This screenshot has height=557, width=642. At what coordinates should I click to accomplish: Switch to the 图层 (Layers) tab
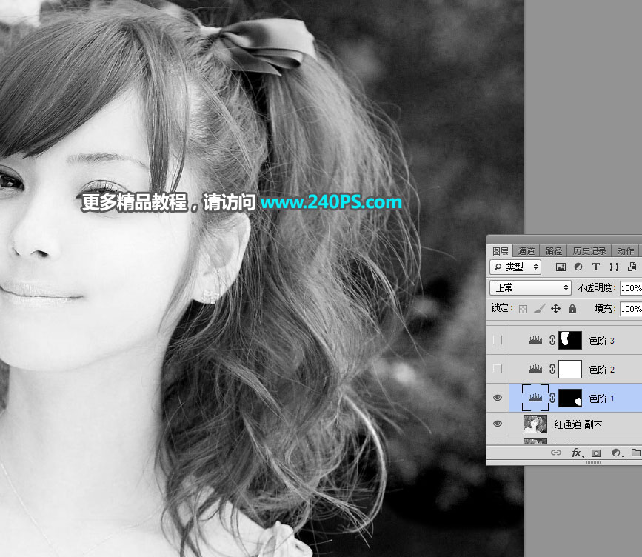[500, 251]
